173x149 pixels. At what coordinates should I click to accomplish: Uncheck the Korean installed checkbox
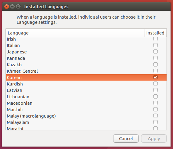pyautogui.click(x=155, y=77)
